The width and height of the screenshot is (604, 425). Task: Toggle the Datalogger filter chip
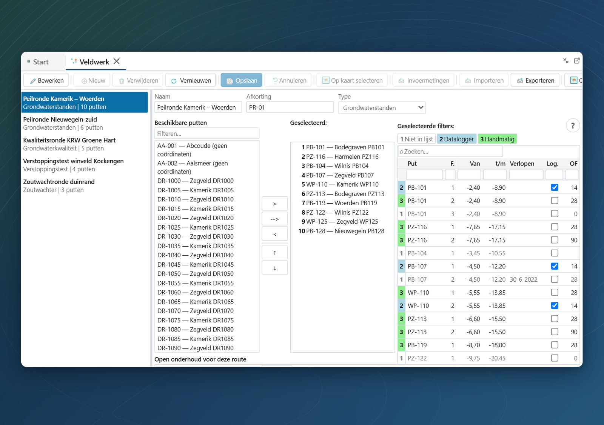tap(456, 139)
